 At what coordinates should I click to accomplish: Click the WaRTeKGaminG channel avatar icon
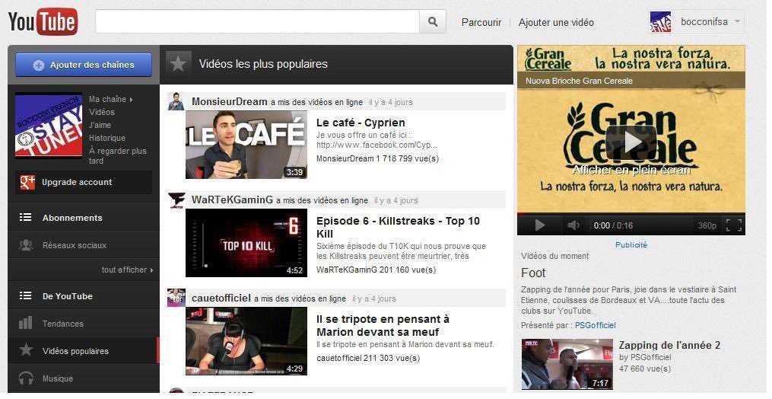pos(176,199)
